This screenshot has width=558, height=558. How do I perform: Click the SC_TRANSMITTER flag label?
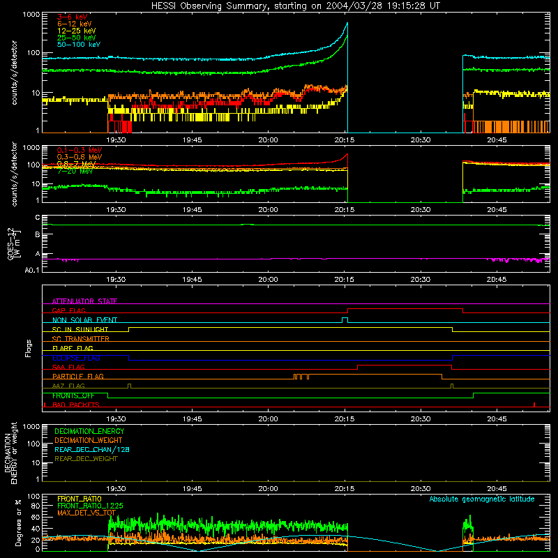pyautogui.click(x=80, y=338)
